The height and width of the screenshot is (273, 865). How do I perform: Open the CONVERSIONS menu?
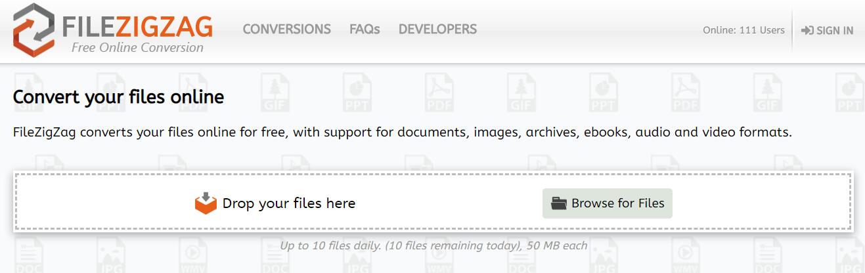[x=286, y=30]
